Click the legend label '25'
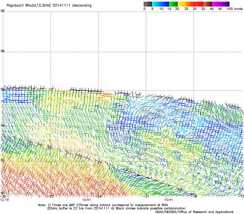This screenshot has width=244, height=214. (186, 9)
